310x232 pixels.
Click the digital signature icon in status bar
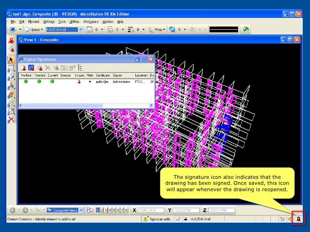tap(299, 219)
